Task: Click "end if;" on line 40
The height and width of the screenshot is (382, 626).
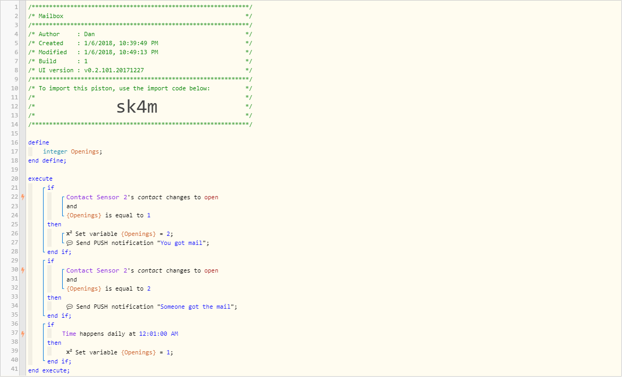Action: click(59, 361)
